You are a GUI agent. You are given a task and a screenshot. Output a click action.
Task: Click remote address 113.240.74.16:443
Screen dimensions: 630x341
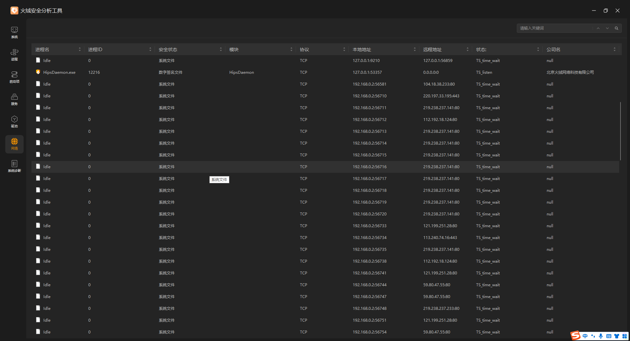click(440, 238)
